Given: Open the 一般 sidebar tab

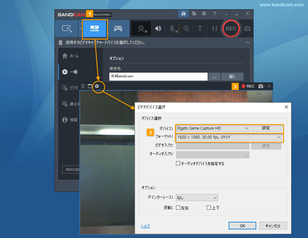Looking at the screenshot, I should (x=70, y=72).
